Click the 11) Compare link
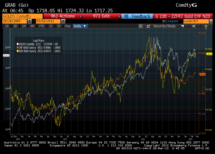Viewport: 215px width, 154px height. tap(170, 21)
